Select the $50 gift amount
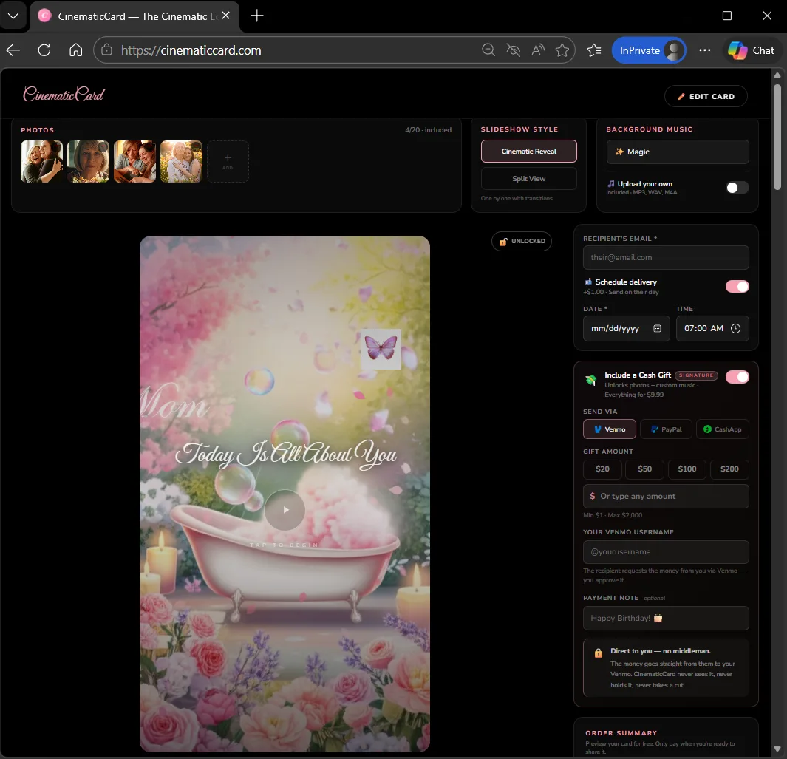 coord(644,469)
